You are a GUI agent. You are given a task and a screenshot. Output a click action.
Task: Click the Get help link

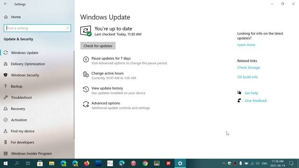251,93
